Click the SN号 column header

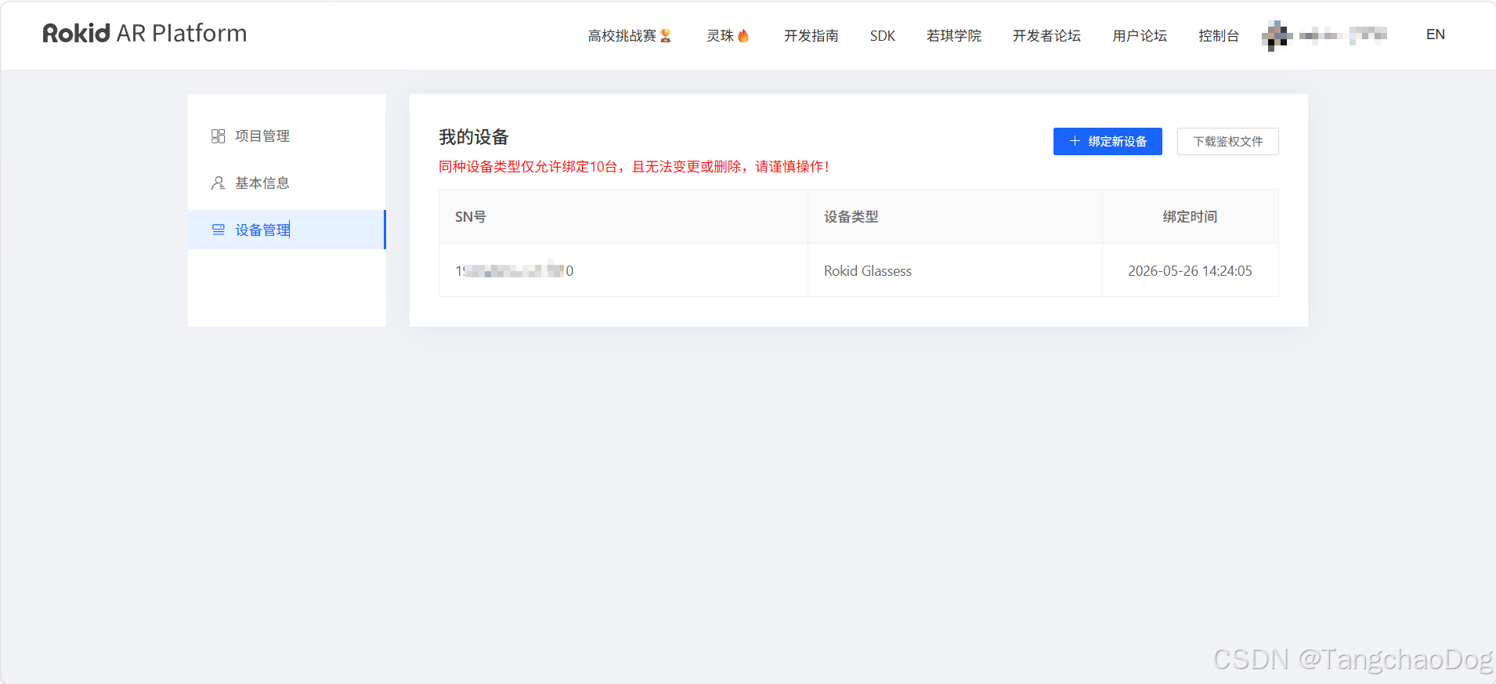click(x=623, y=216)
